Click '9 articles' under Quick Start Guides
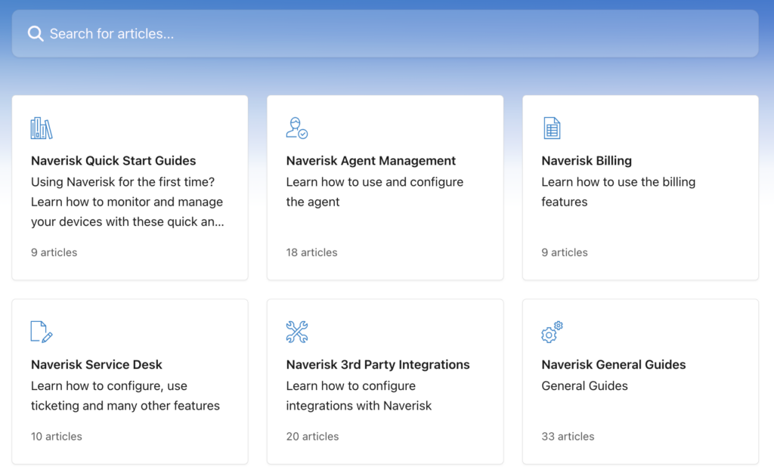The width and height of the screenshot is (774, 476). [x=54, y=252]
